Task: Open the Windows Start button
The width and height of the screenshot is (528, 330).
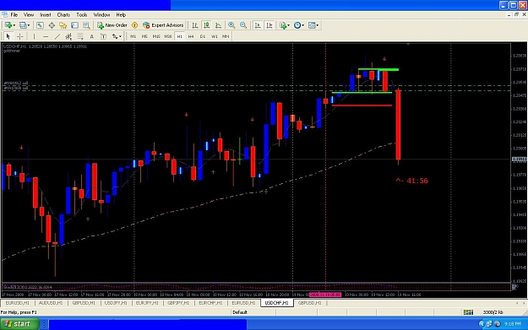Action: tap(19, 324)
